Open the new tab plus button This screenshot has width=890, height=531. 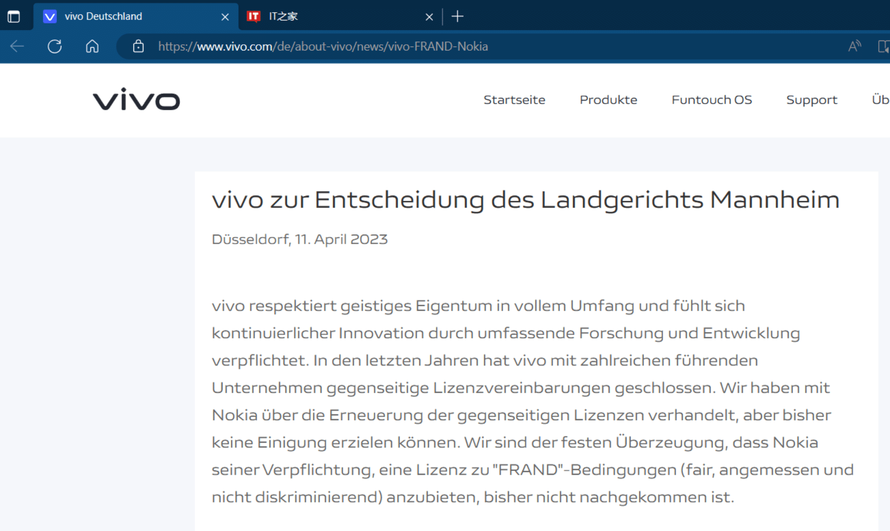click(x=457, y=17)
